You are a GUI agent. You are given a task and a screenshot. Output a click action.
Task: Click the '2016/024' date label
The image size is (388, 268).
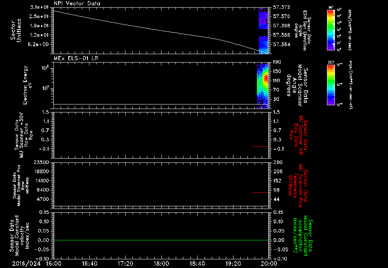[x=26, y=263]
